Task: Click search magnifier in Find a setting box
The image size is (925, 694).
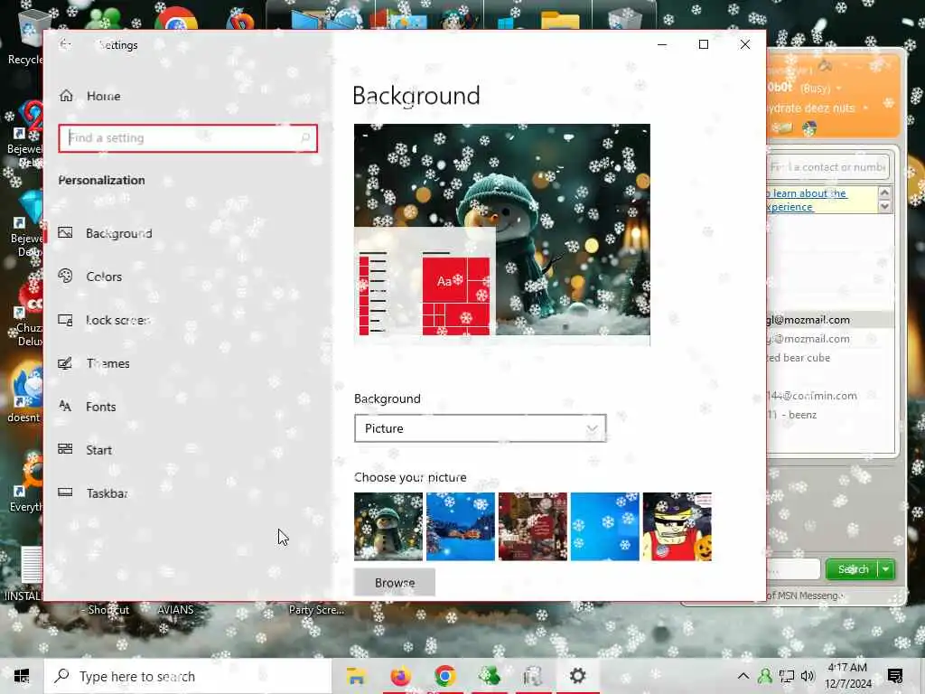Action: 305,138
